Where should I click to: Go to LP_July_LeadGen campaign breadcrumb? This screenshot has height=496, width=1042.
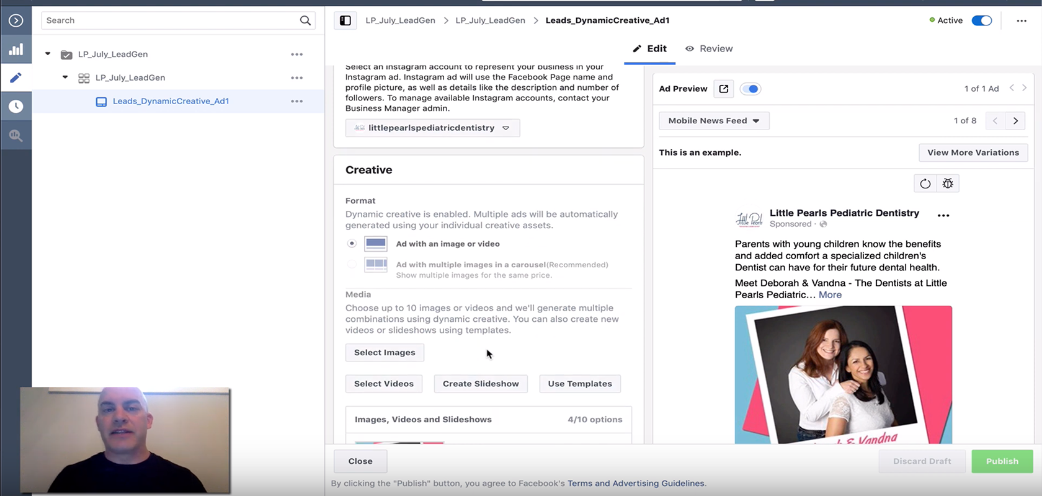click(400, 20)
